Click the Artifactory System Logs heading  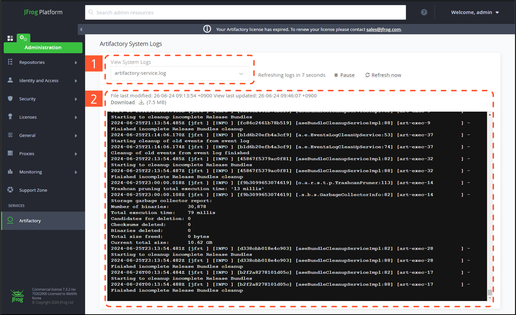tap(131, 44)
